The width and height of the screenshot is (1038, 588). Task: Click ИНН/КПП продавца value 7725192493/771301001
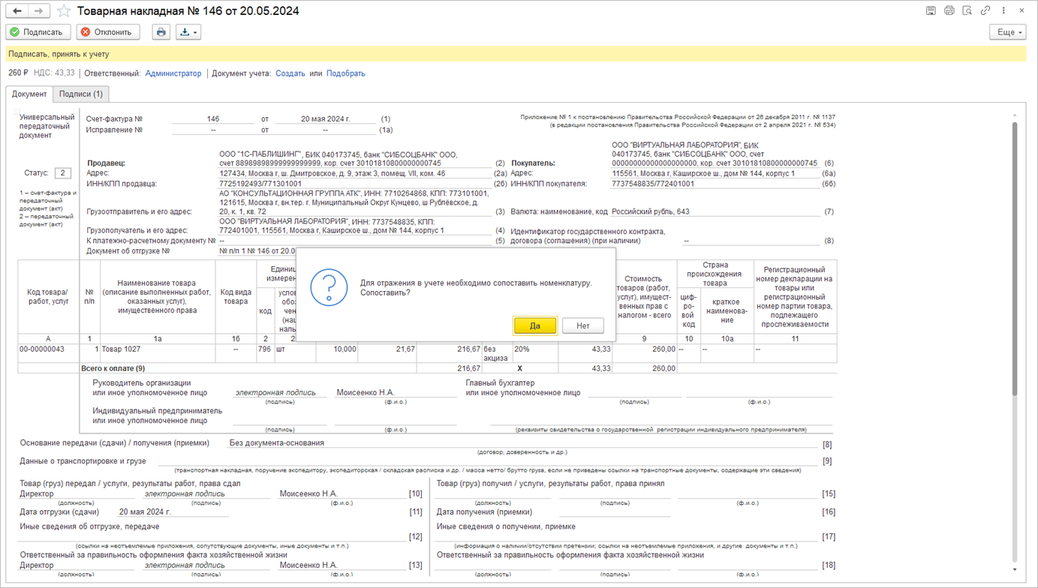(260, 184)
